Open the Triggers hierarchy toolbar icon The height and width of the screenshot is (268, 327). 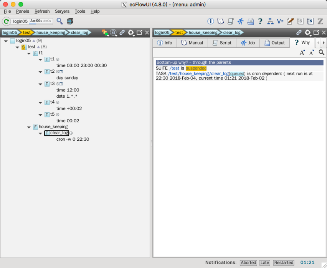pos(270,21)
